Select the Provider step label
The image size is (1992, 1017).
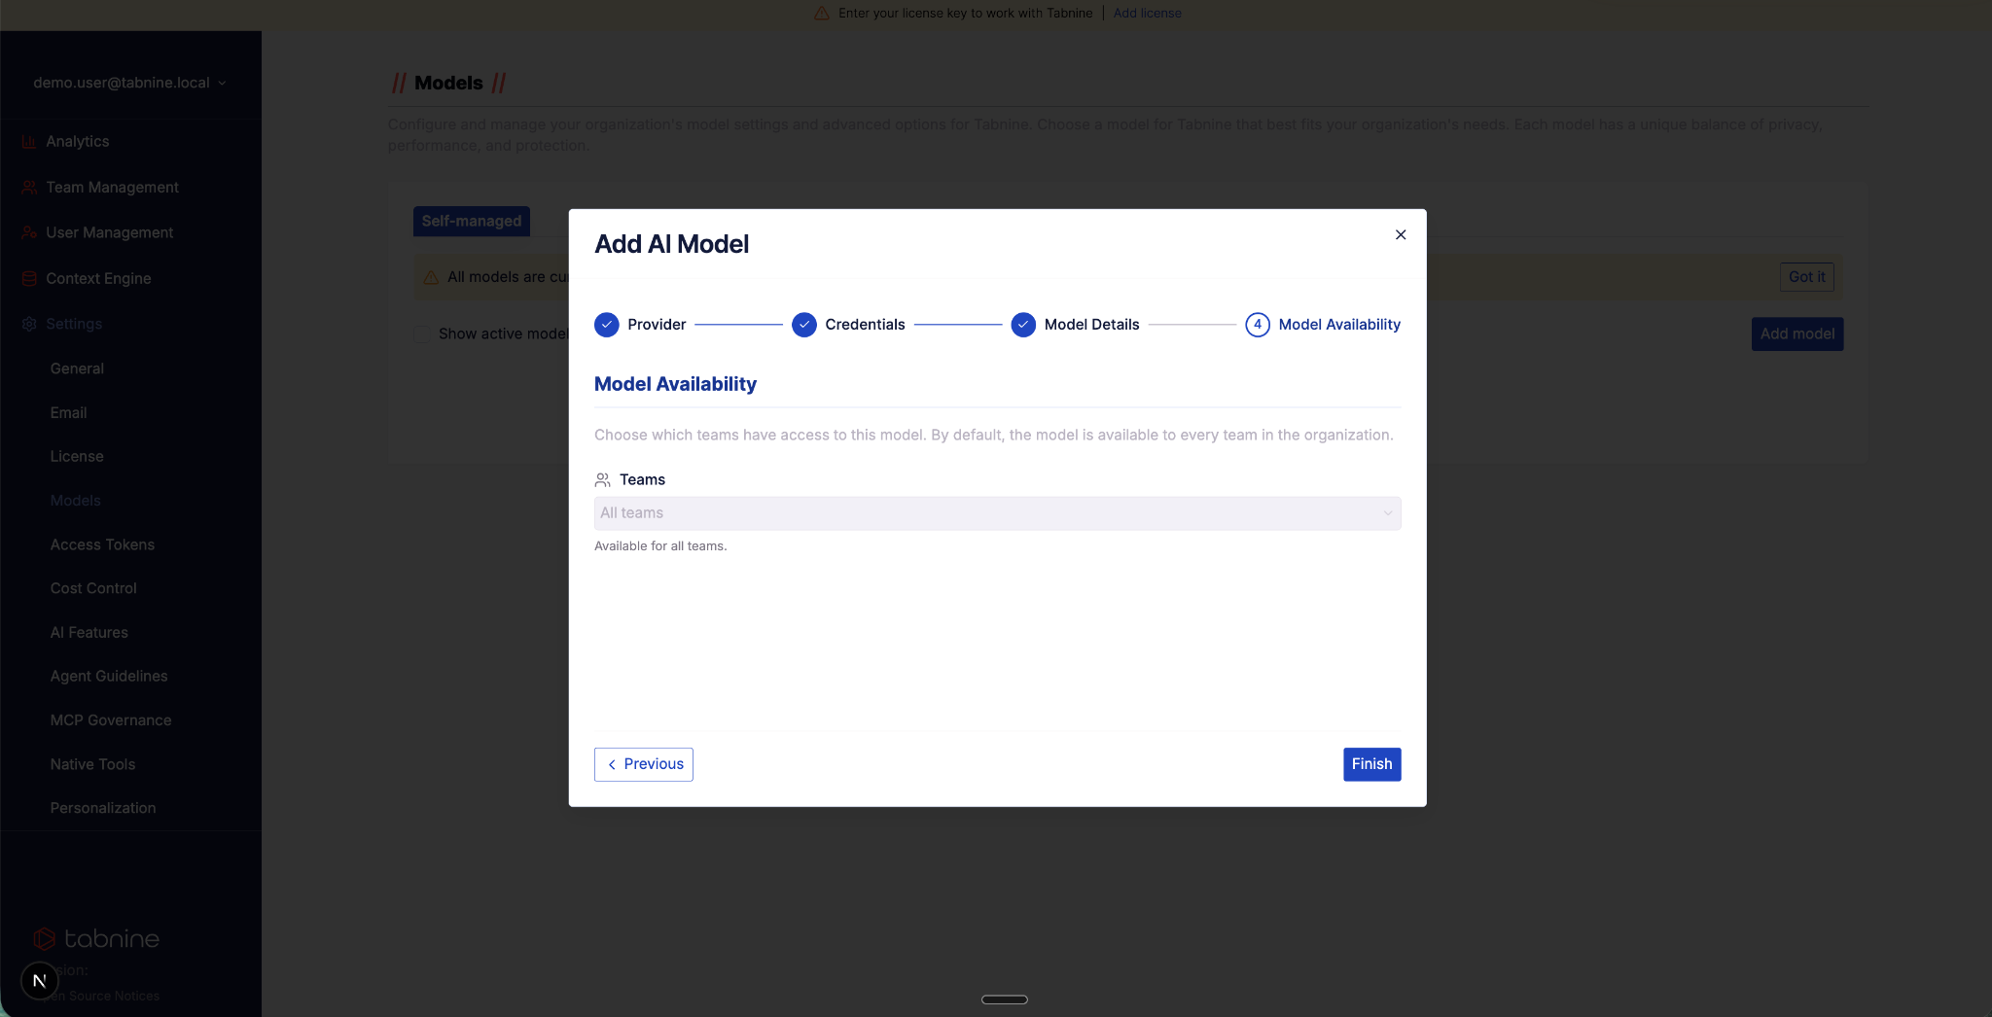(657, 325)
